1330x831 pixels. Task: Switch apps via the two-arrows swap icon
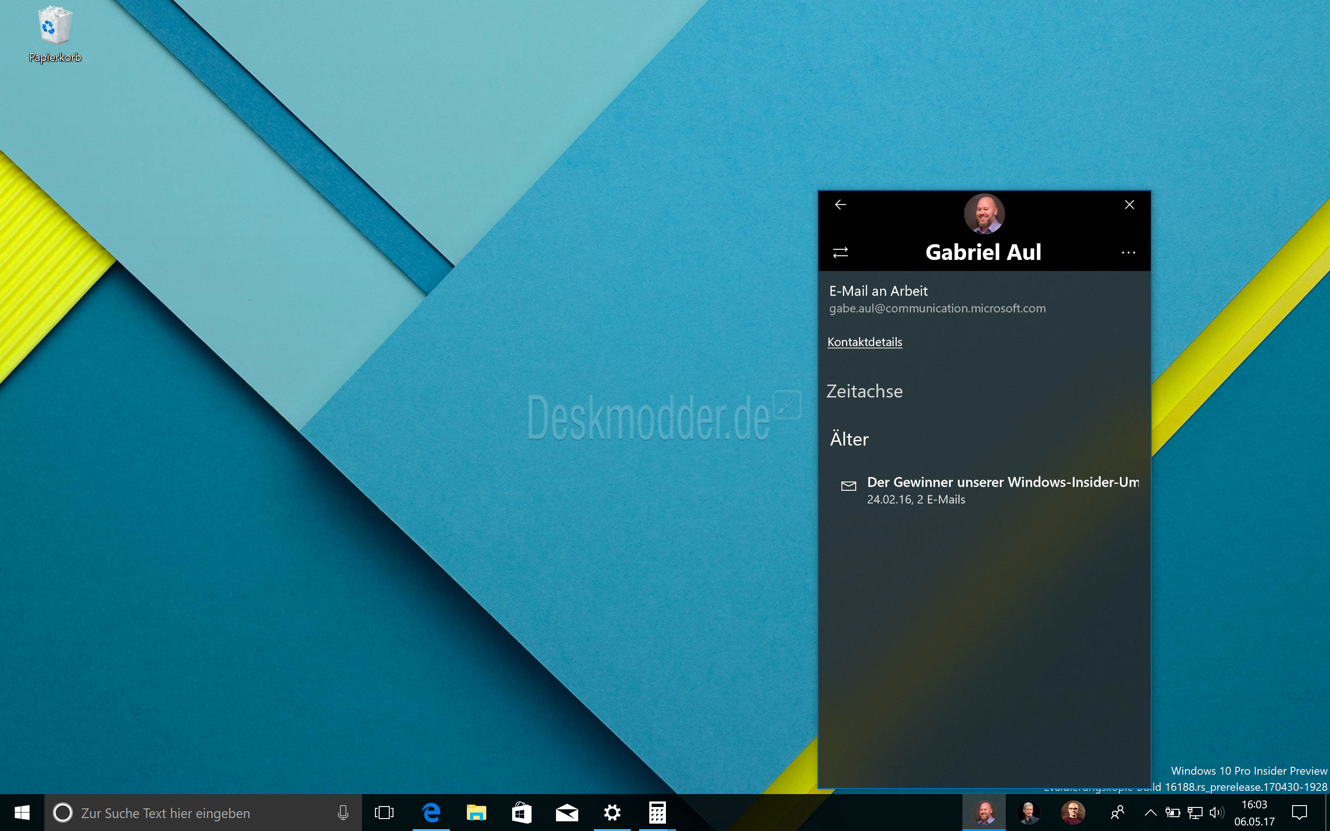coord(840,252)
